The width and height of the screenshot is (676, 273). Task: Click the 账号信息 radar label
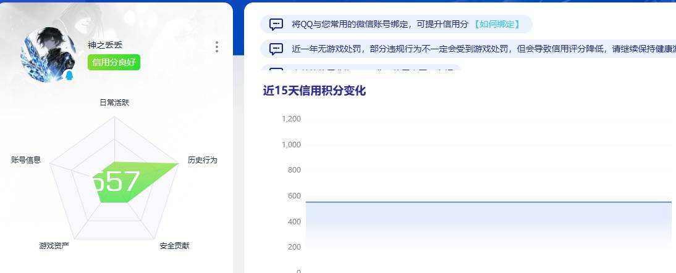pos(26,160)
